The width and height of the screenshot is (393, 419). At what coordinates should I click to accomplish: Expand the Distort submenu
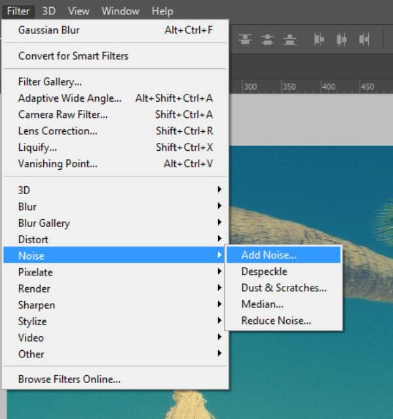[115, 239]
